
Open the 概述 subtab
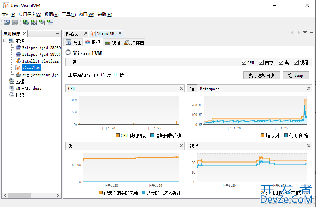coord(73,42)
